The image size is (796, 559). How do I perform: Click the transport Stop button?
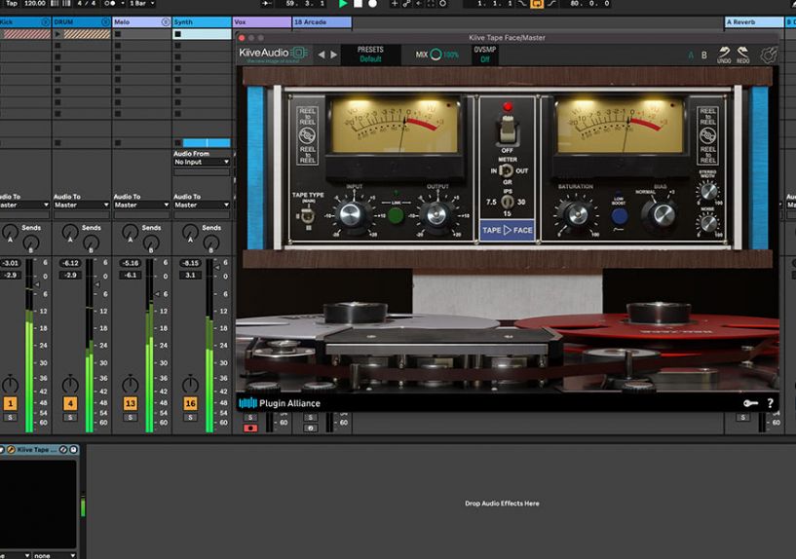tap(358, 4)
